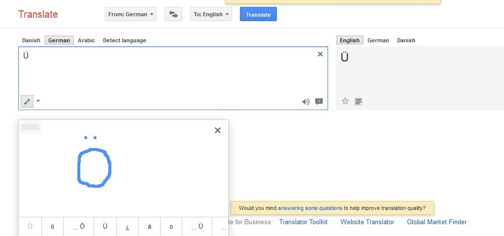Open the From: German dropdown

[131, 14]
